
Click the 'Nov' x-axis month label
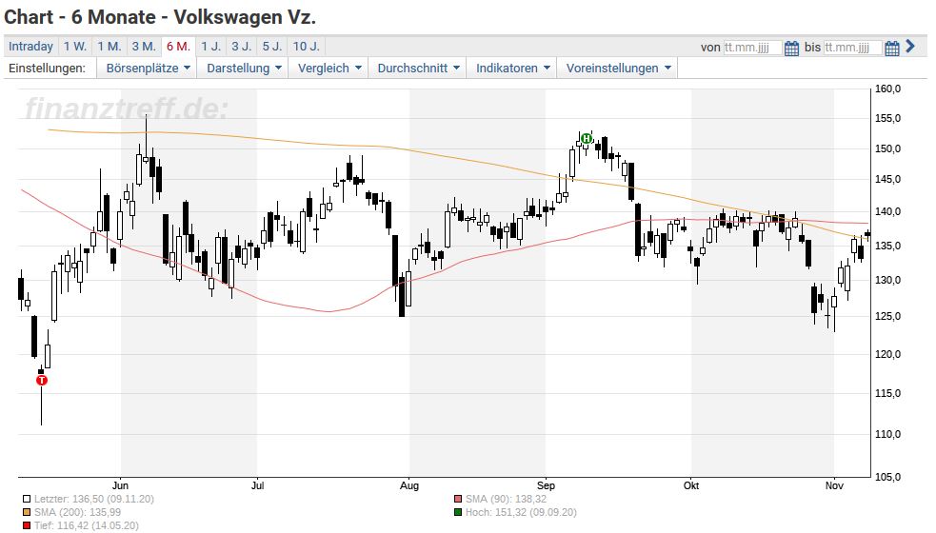click(x=834, y=485)
